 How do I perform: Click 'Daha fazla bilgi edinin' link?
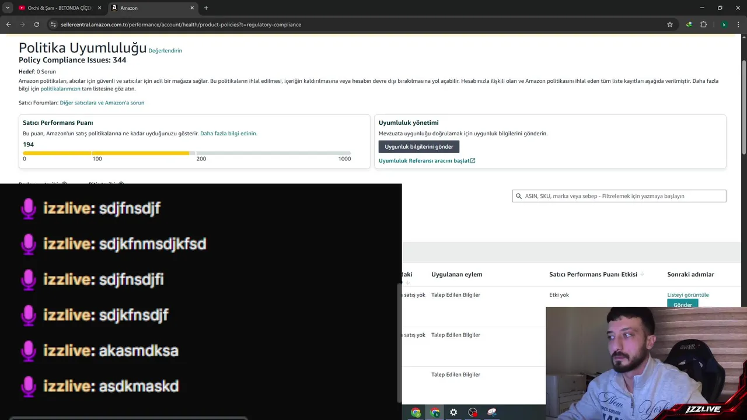point(228,134)
